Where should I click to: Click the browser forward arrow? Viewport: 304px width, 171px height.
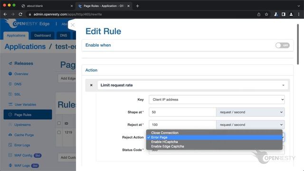pyautogui.click(x=13, y=14)
